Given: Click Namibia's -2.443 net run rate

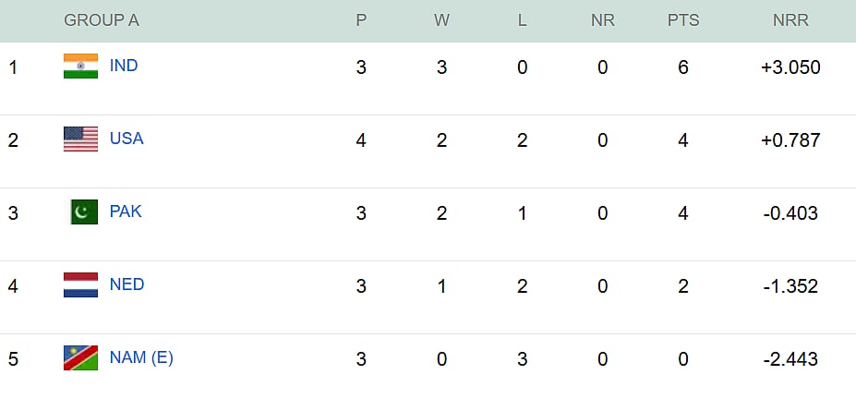Looking at the screenshot, I should 791,359.
